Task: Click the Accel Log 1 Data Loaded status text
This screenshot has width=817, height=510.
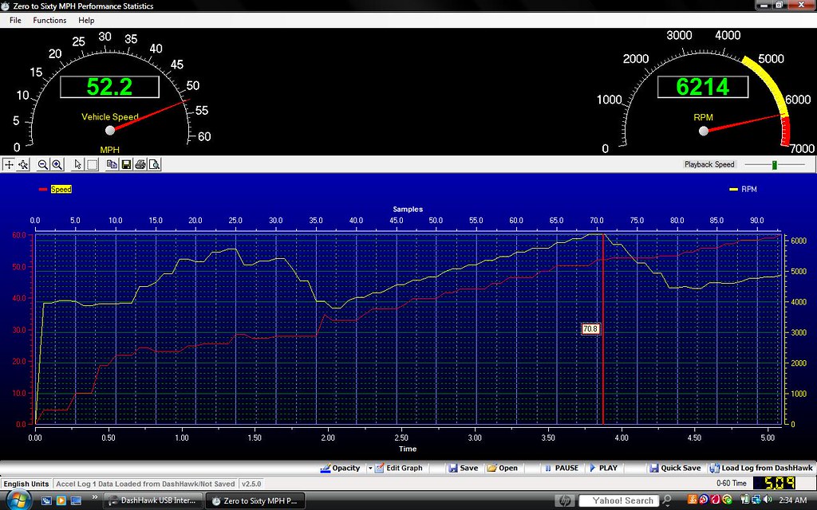Action: point(145,484)
